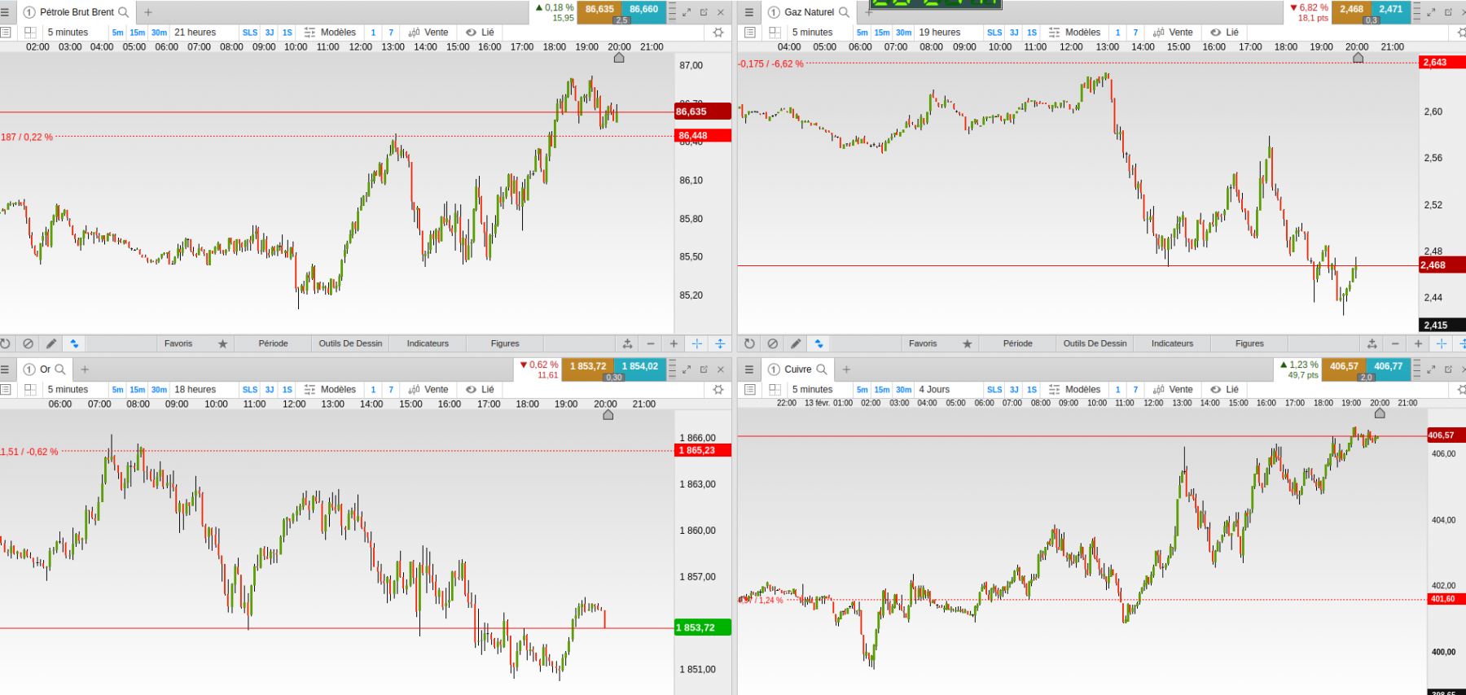Click blue arrows sync icon under Brent chart
The width and height of the screenshot is (1466, 695).
74,343
